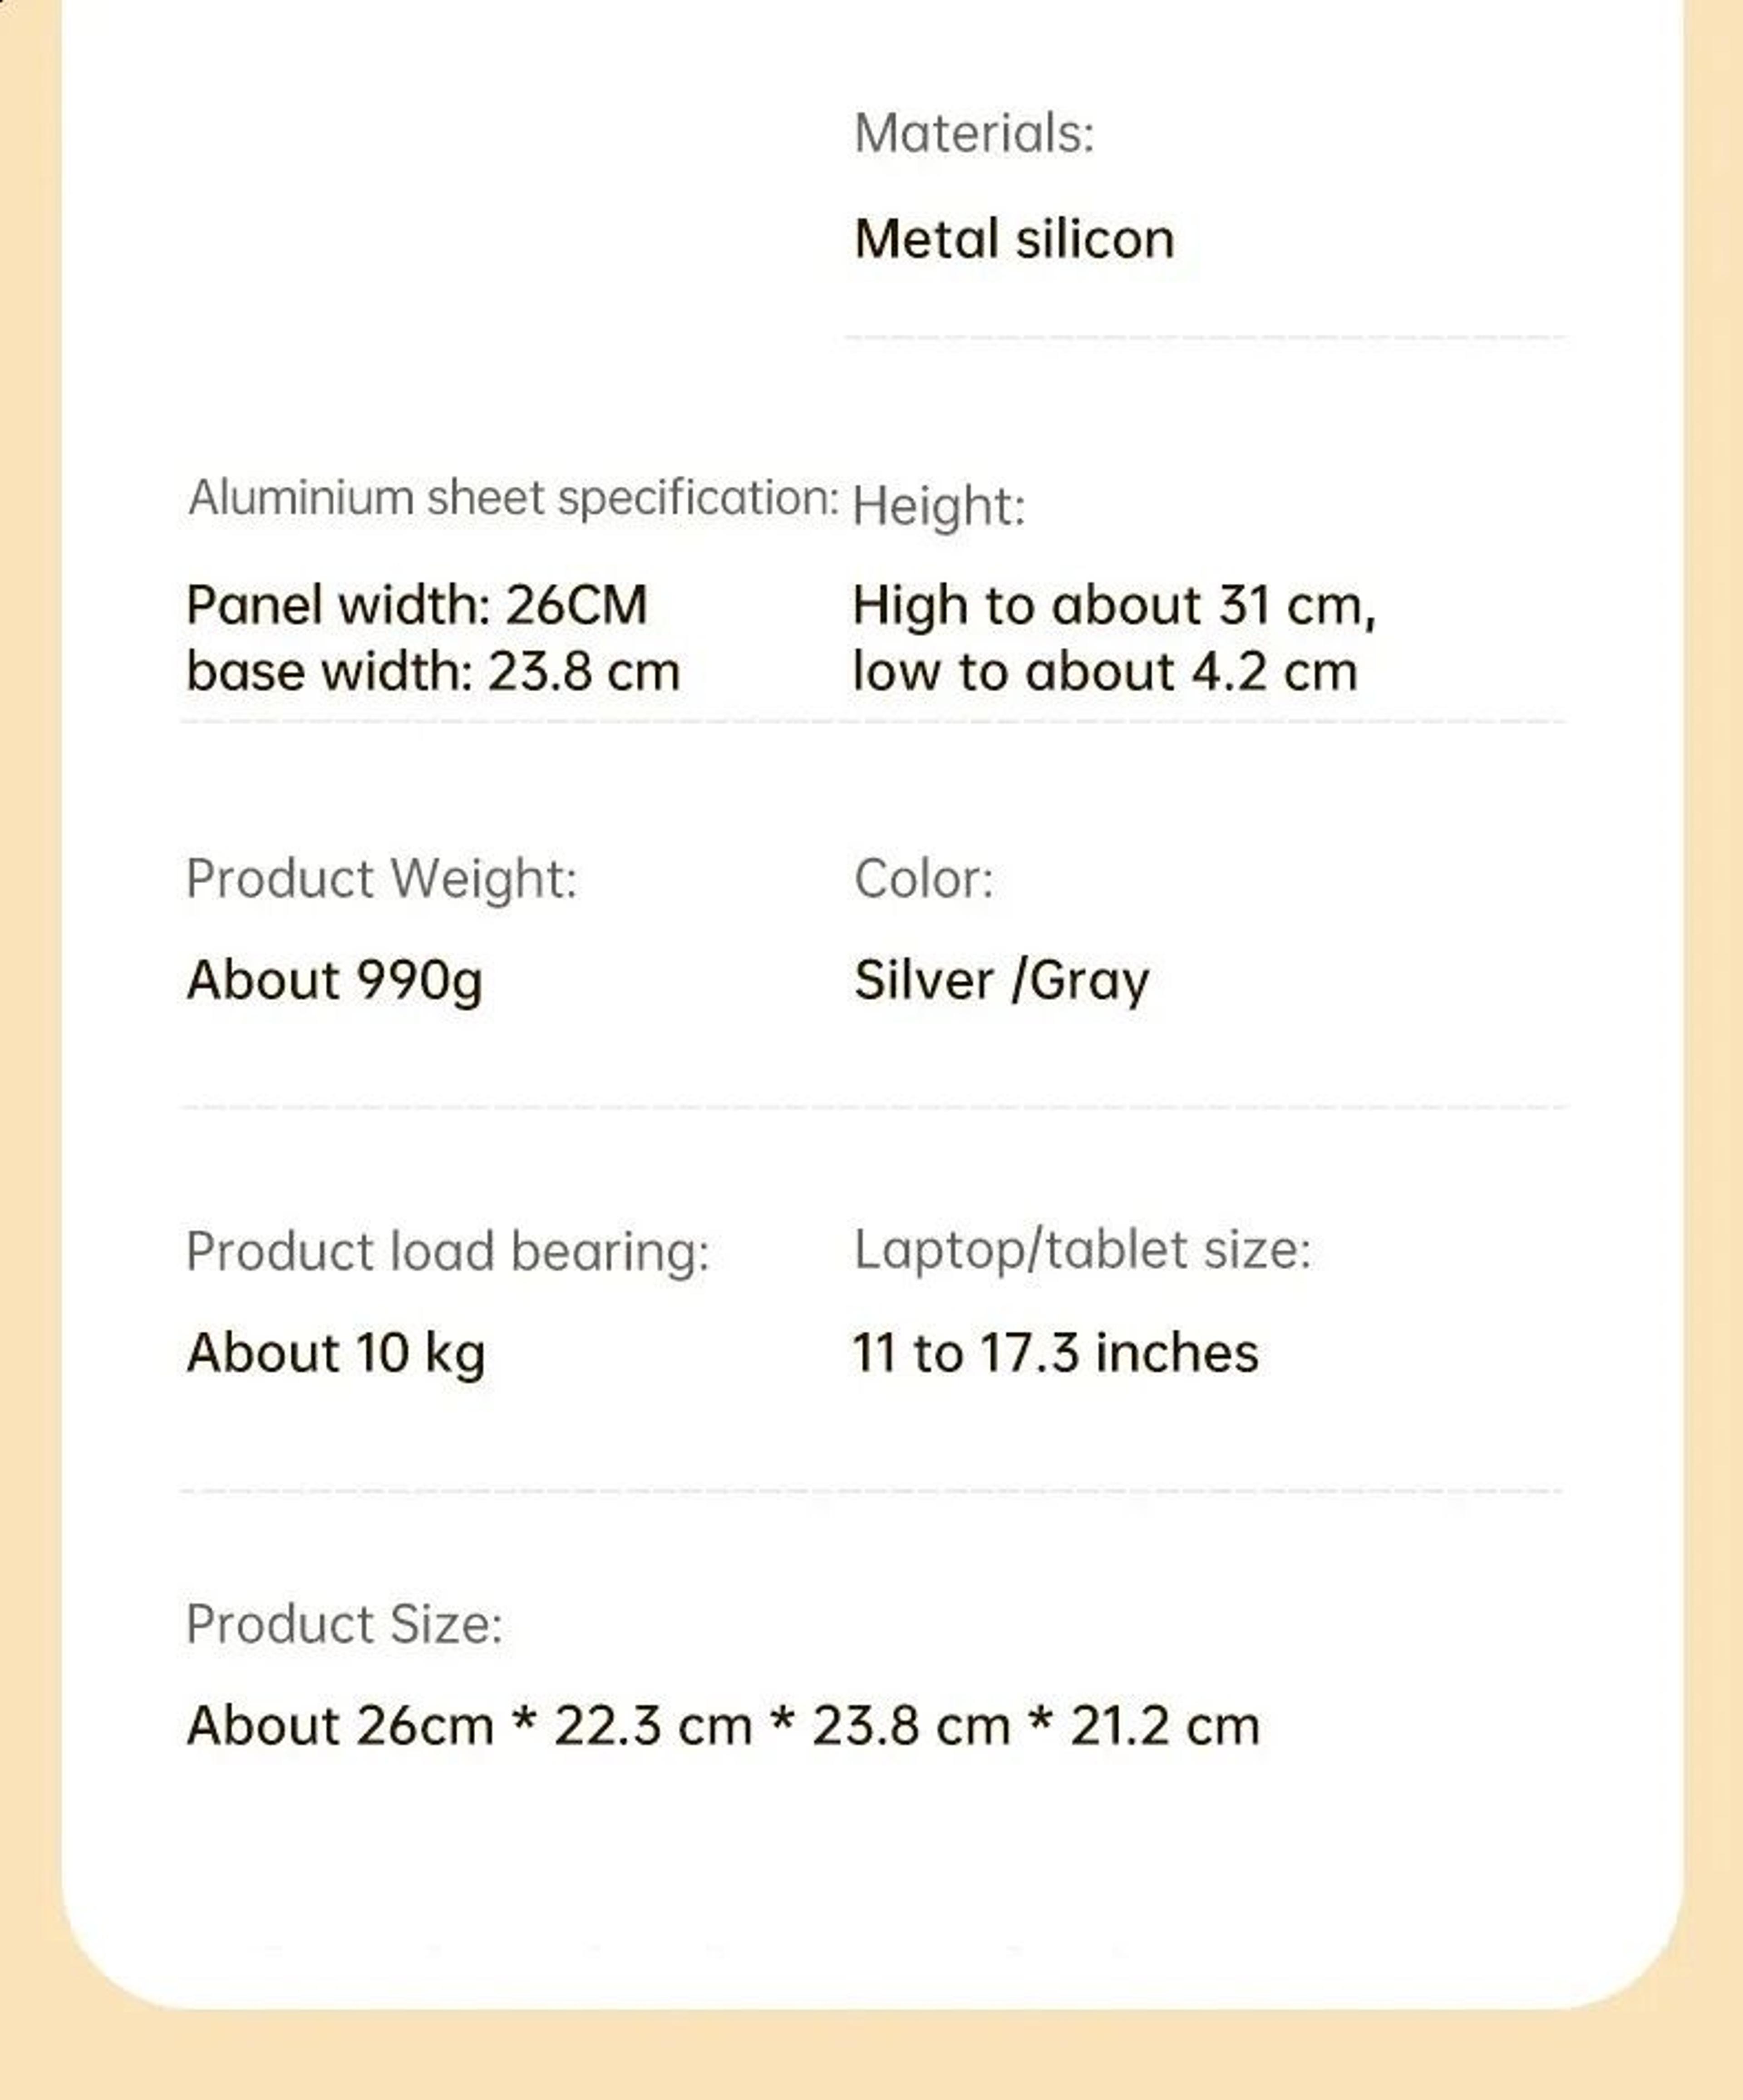Viewport: 1743px width, 2100px height.
Task: Select About 990g value
Action: [x=335, y=980]
